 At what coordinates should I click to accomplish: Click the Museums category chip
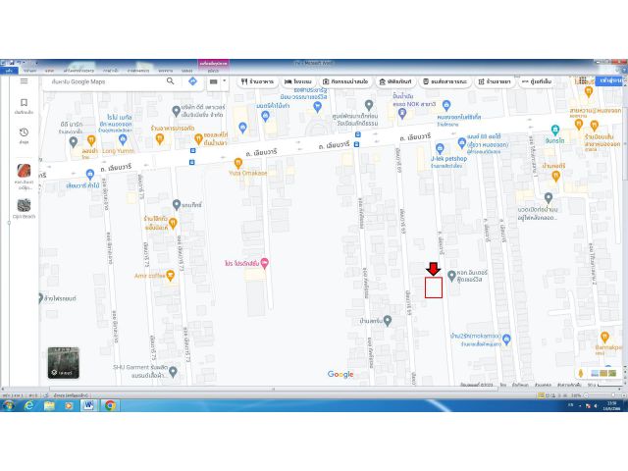[x=395, y=81]
